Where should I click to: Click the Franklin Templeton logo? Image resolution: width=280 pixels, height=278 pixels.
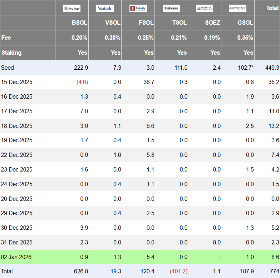pos(205,8)
